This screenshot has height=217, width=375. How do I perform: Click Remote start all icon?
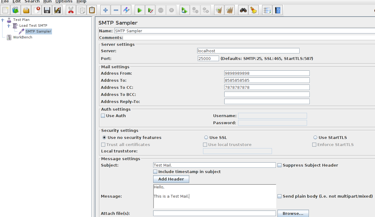185,10
